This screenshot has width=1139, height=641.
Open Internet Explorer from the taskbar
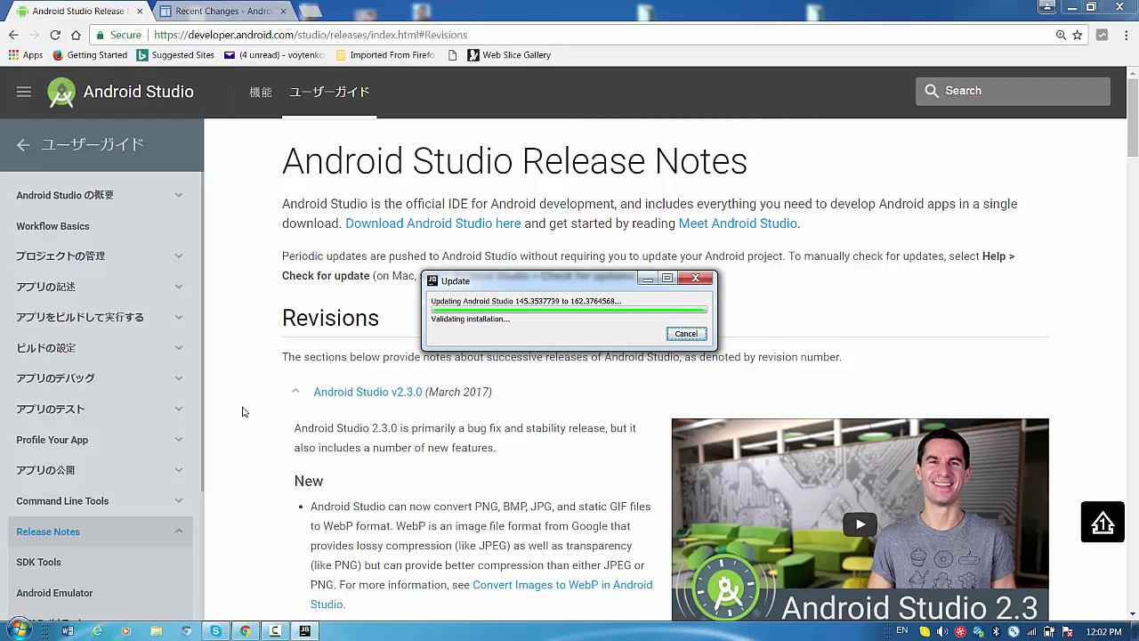point(97,631)
